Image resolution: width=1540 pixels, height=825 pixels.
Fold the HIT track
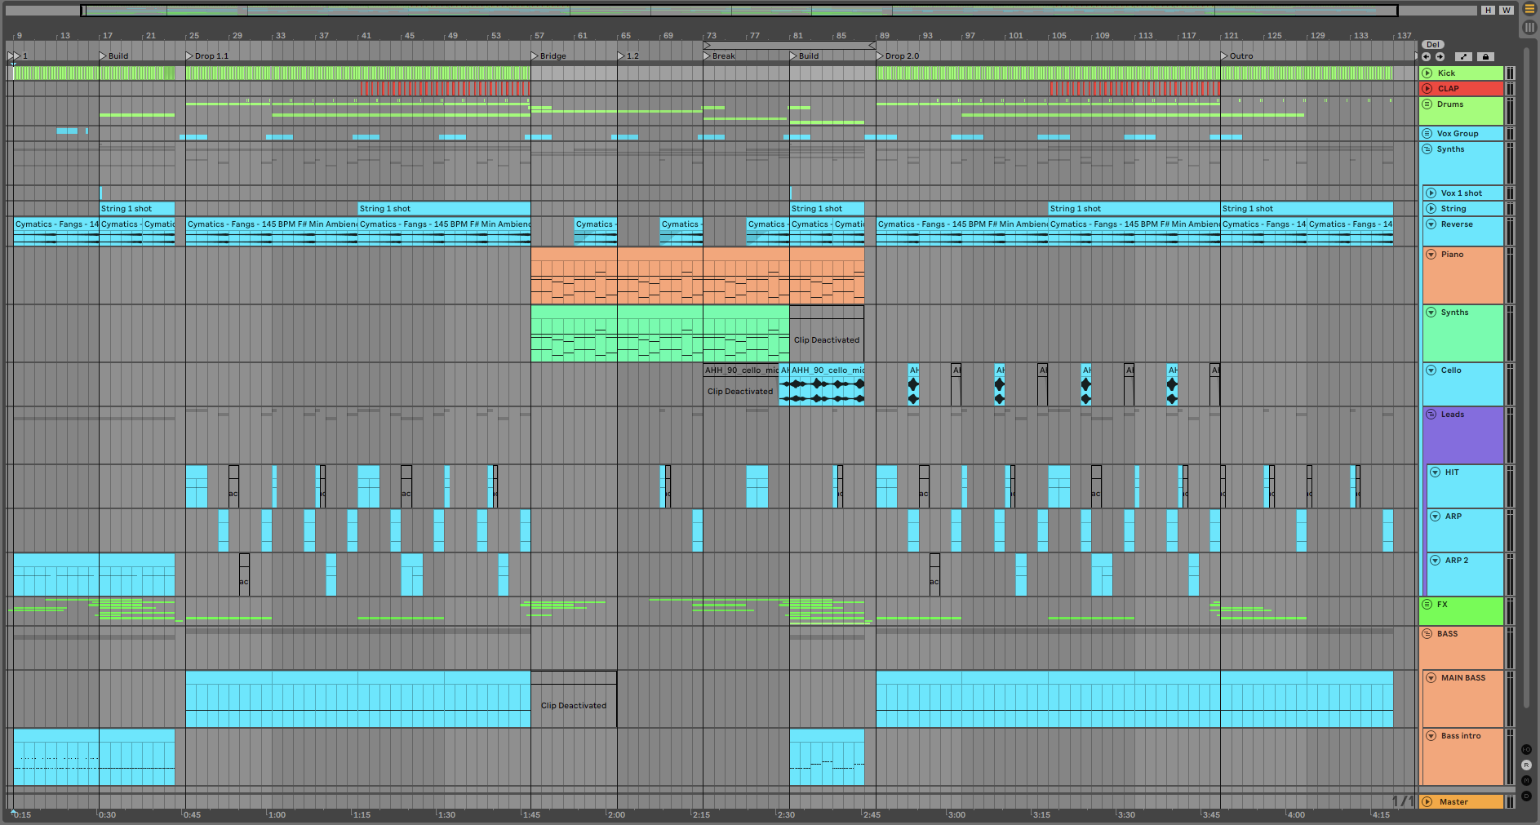(1435, 472)
